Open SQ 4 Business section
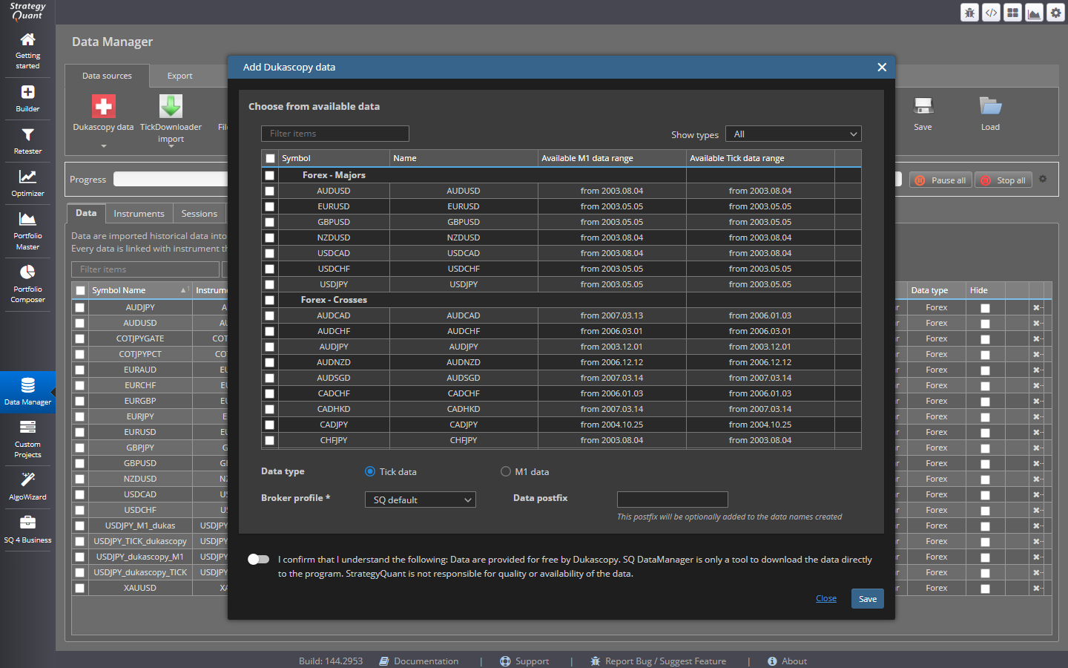The height and width of the screenshot is (668, 1068). (27, 529)
